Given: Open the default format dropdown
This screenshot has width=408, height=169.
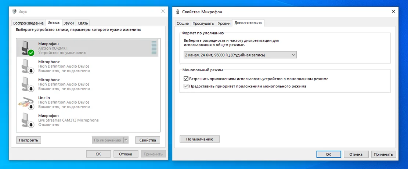Looking at the screenshot, I should click(x=240, y=55).
